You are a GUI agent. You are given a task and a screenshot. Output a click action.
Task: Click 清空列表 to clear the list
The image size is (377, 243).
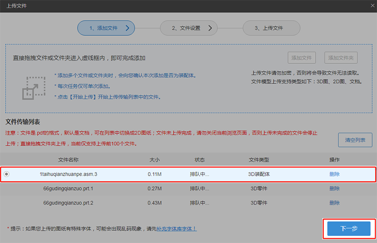[x=355, y=140]
